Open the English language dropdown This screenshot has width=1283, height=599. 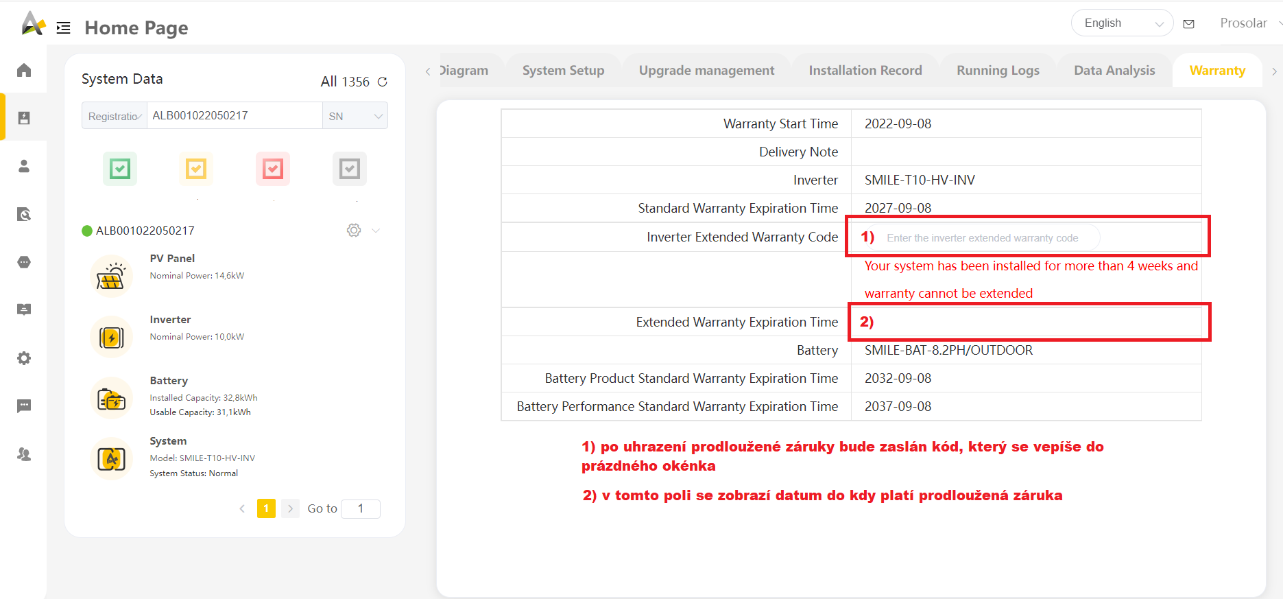(1122, 23)
